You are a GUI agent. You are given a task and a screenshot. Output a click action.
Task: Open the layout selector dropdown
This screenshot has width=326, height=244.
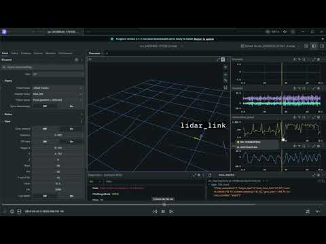(x=270, y=46)
